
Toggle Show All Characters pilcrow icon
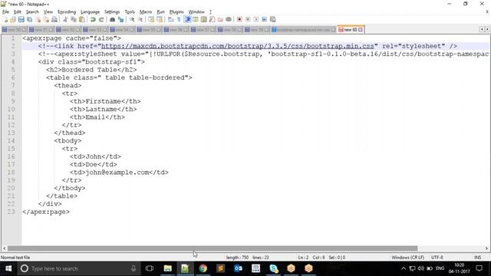coord(179,19)
